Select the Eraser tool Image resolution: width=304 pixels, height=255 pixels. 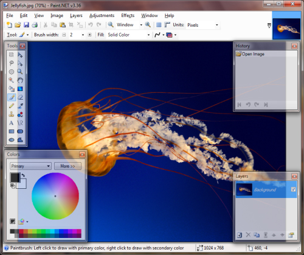(x=20, y=97)
